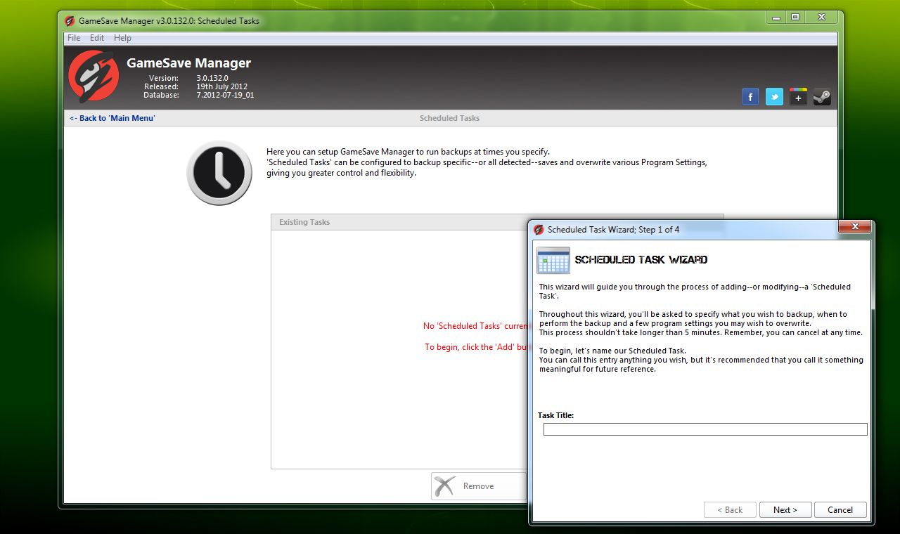Click the 'SCHEDULED TASK WIZARD' heading text
Image resolution: width=900 pixels, height=534 pixels.
coord(641,260)
